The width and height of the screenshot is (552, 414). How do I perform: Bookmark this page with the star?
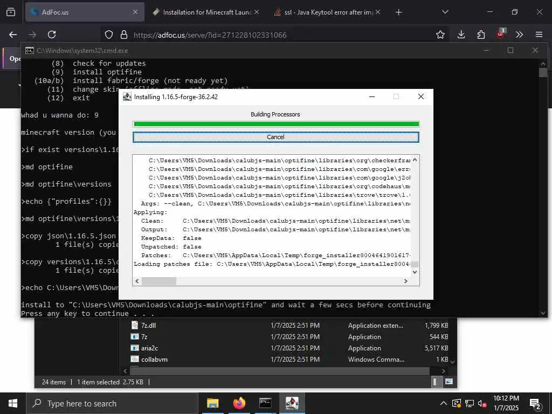tap(440, 34)
